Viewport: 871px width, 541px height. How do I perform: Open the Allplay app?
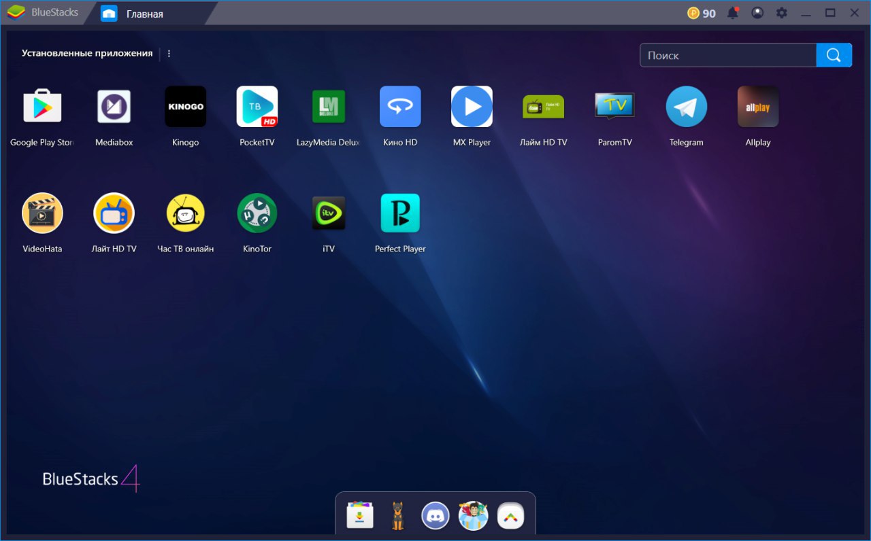(758, 107)
